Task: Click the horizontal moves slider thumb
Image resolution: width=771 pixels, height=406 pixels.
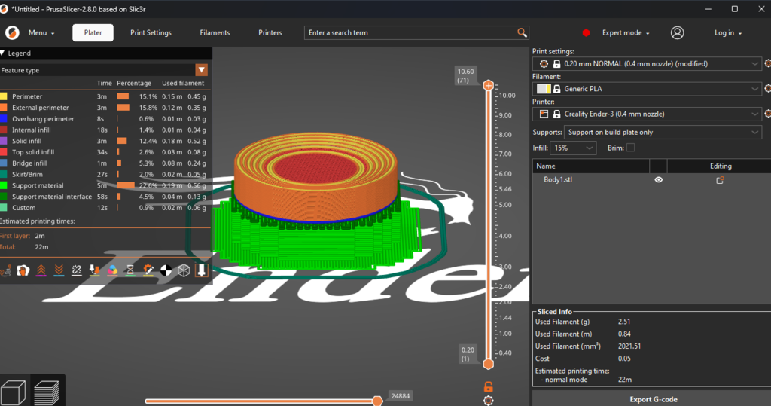Action: pyautogui.click(x=377, y=401)
